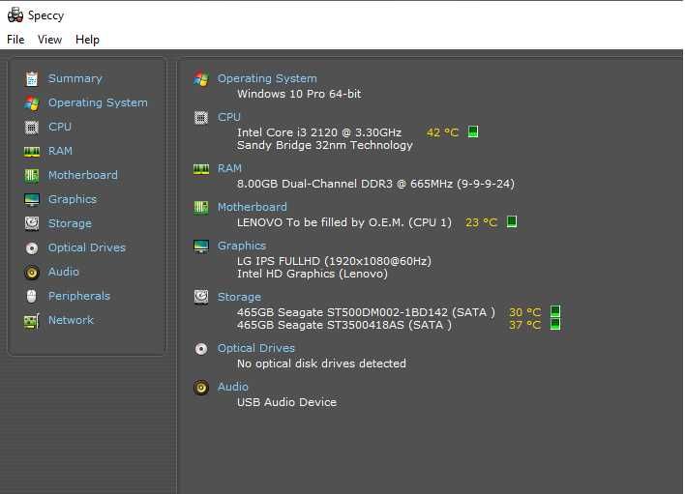685x494 pixels.
Task: Select CPU in the sidebar
Action: point(59,127)
